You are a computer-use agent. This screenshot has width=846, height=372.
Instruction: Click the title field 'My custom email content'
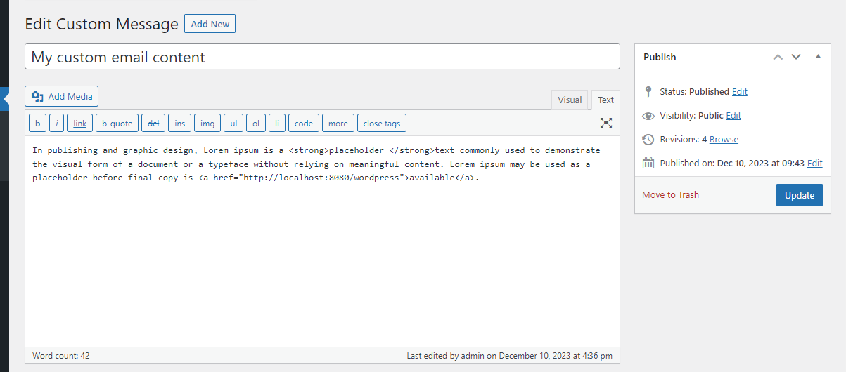point(322,57)
